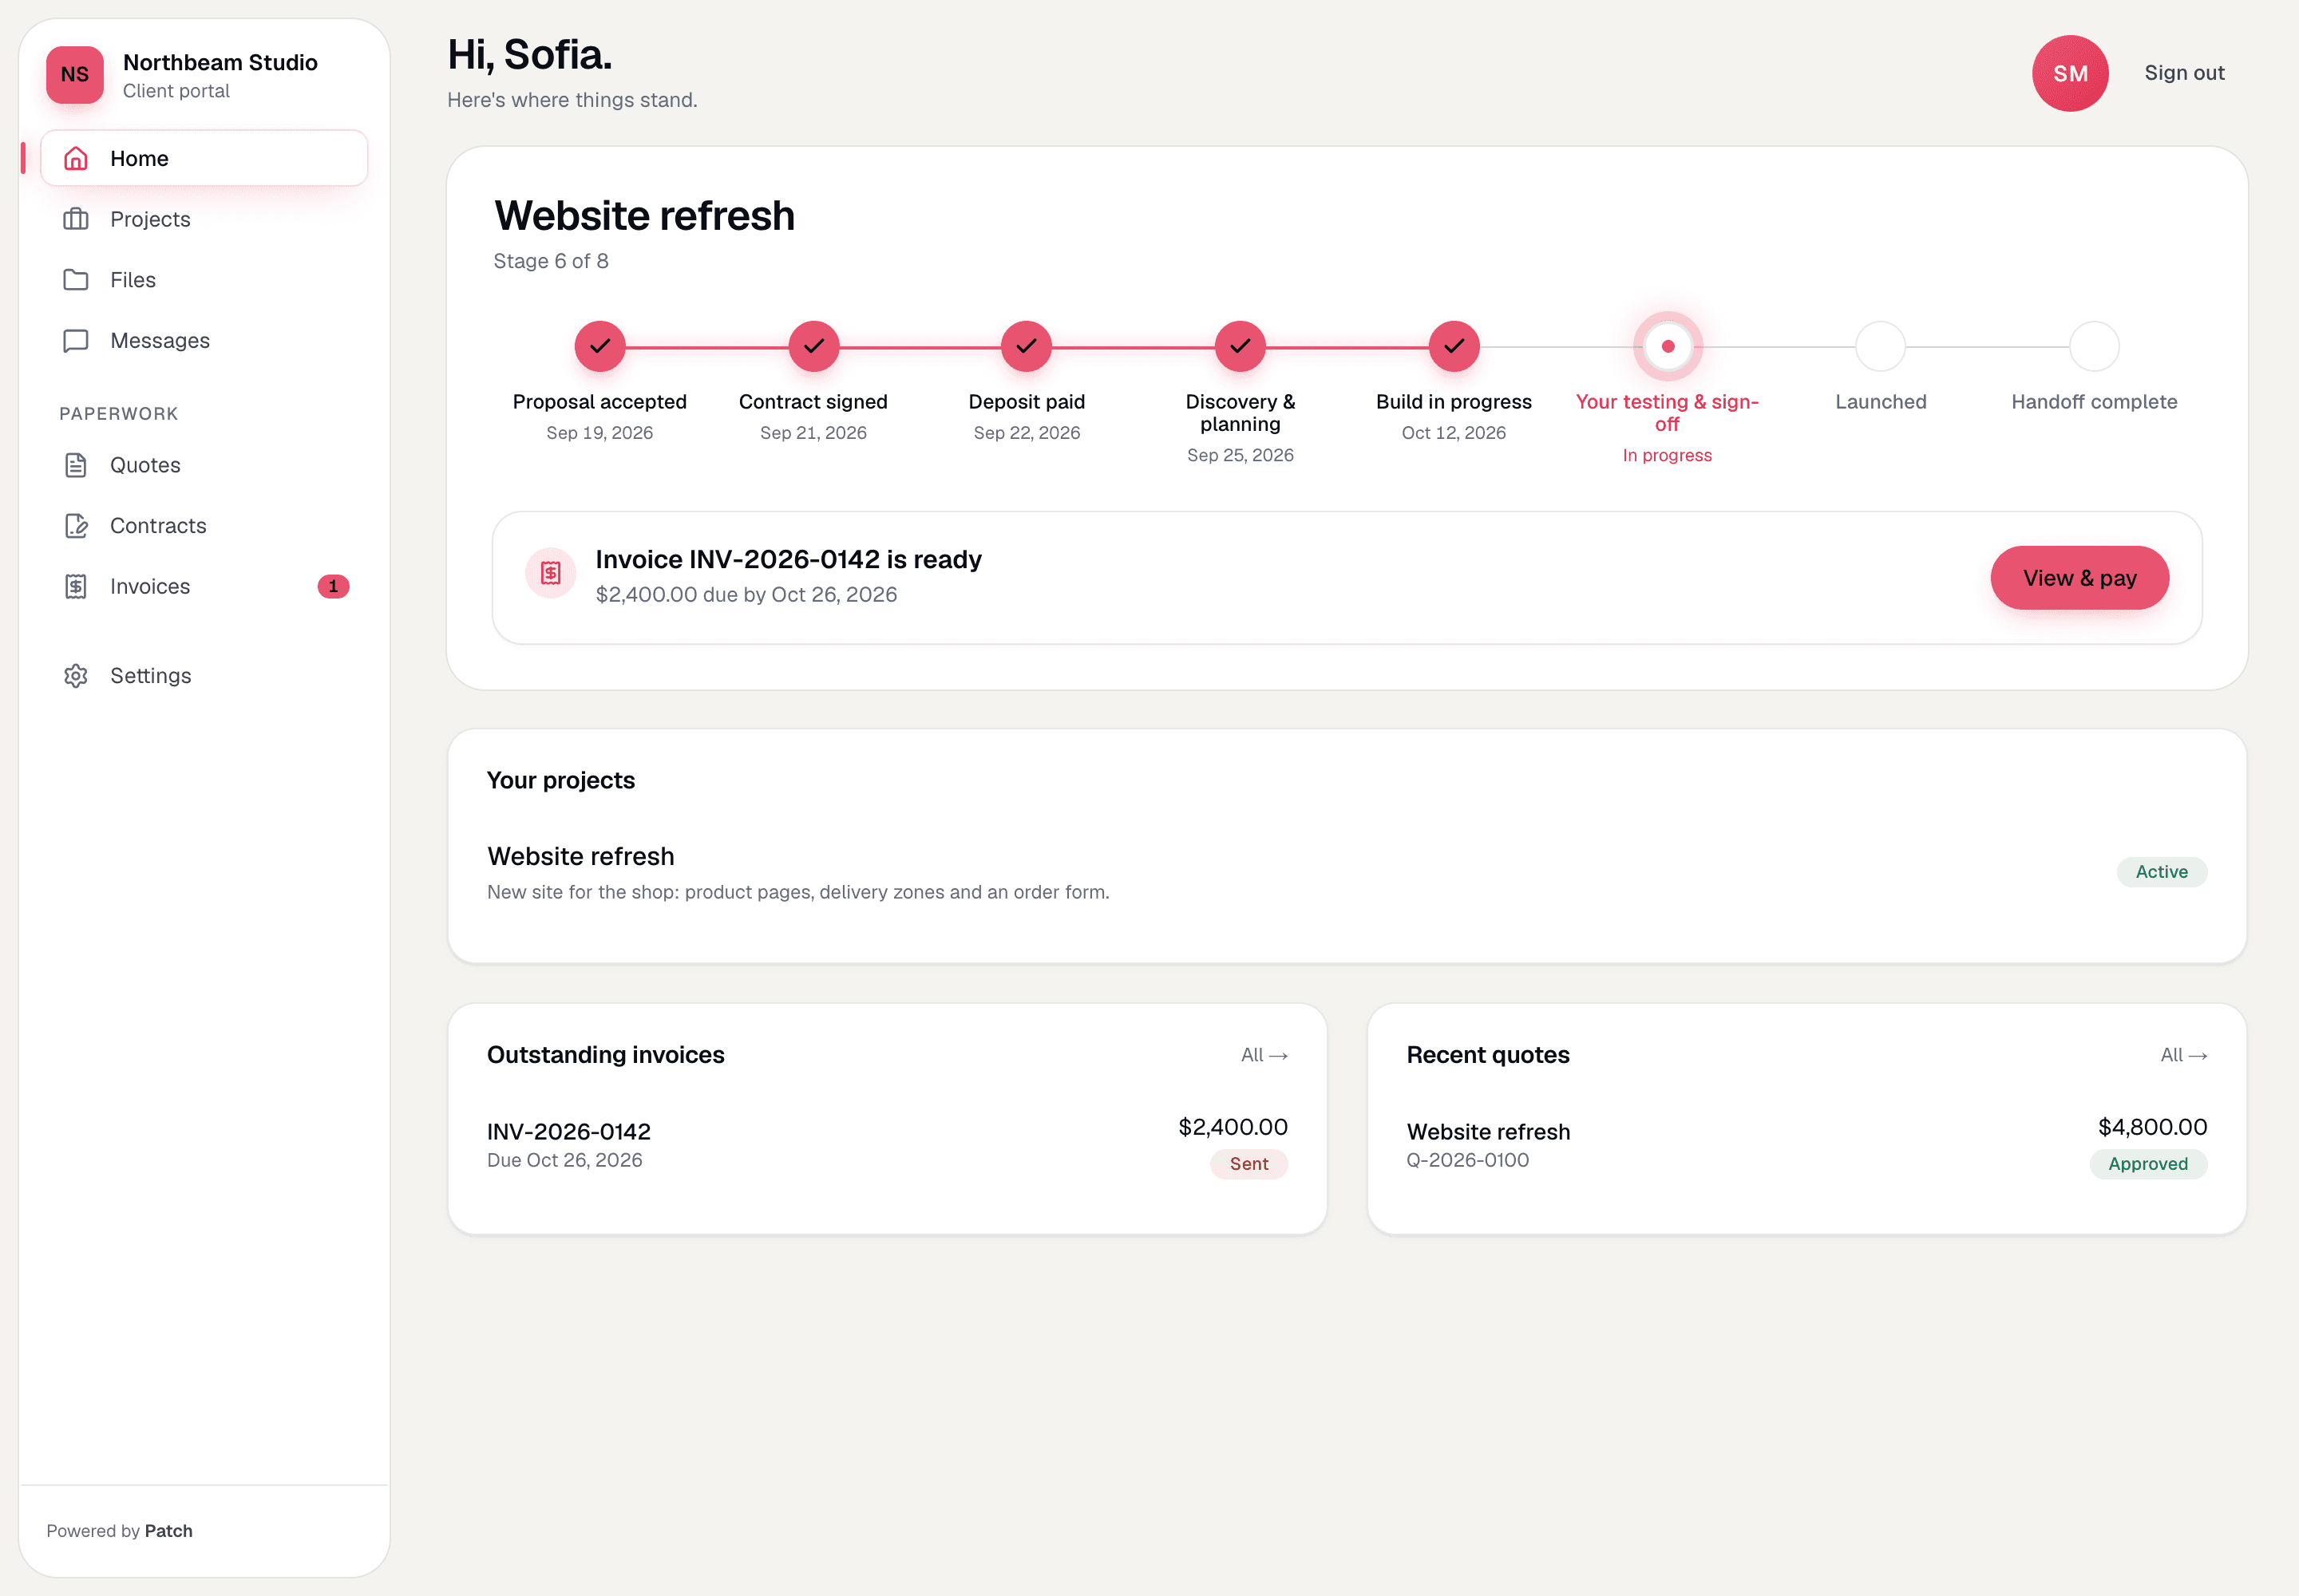This screenshot has width=2299, height=1596.
Task: View All outstanding invoices link
Action: (1264, 1055)
